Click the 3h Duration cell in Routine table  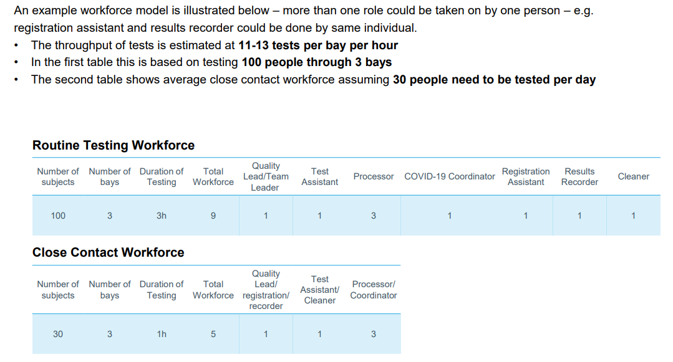(162, 216)
